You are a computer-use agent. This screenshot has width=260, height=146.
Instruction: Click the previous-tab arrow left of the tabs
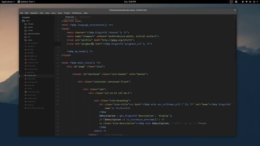tap(58, 17)
